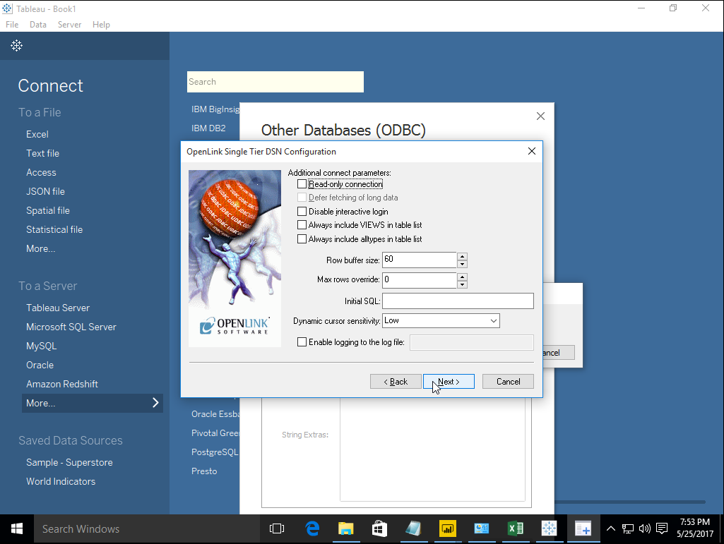Screen dimensions: 724x544
Task: Click the connector Search box
Action: (275, 82)
